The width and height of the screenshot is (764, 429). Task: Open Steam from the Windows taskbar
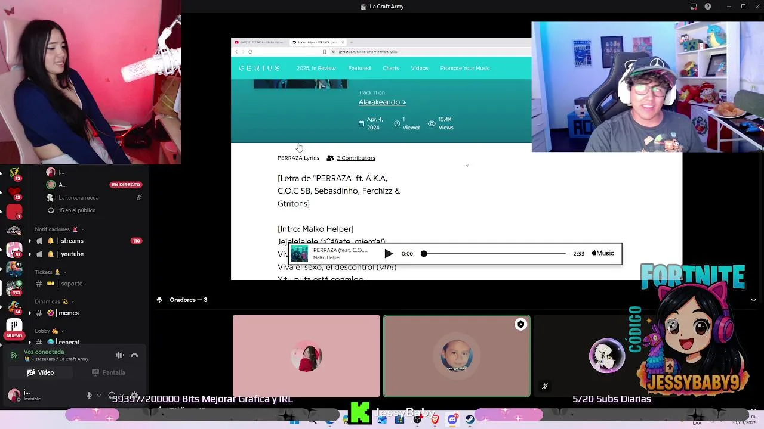click(x=470, y=419)
